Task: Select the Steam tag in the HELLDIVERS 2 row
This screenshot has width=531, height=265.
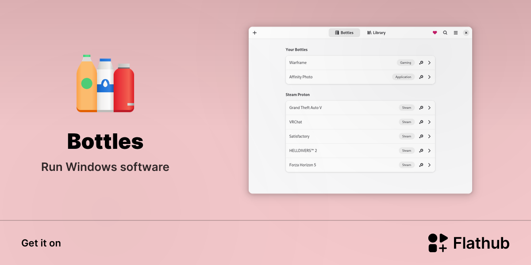Action: pos(407,151)
